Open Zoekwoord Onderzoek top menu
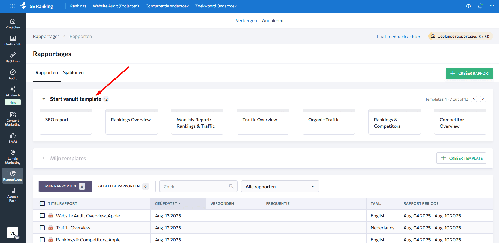499x243 pixels. [x=216, y=6]
